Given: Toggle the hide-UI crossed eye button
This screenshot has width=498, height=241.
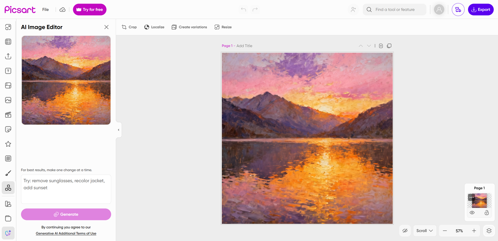Looking at the screenshot, I should (x=405, y=231).
